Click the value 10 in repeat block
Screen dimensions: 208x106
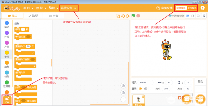coord(28,46)
